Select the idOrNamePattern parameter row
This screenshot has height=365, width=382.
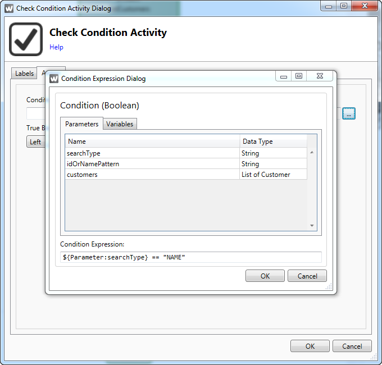click(152, 164)
